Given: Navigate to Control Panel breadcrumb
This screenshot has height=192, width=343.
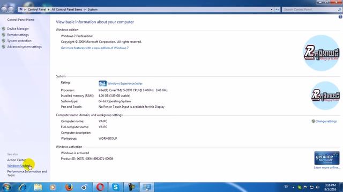Looking at the screenshot, I should 37,10.
